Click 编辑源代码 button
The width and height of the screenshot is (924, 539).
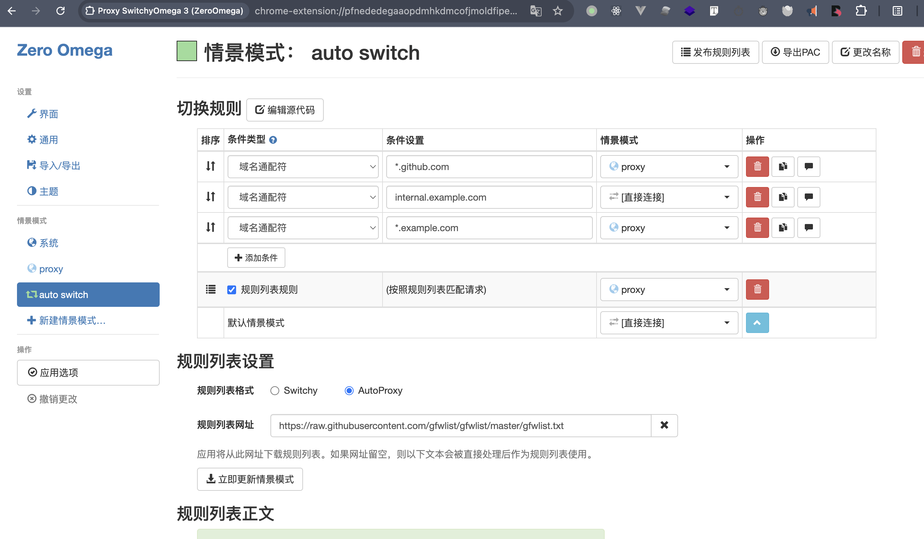click(x=285, y=110)
